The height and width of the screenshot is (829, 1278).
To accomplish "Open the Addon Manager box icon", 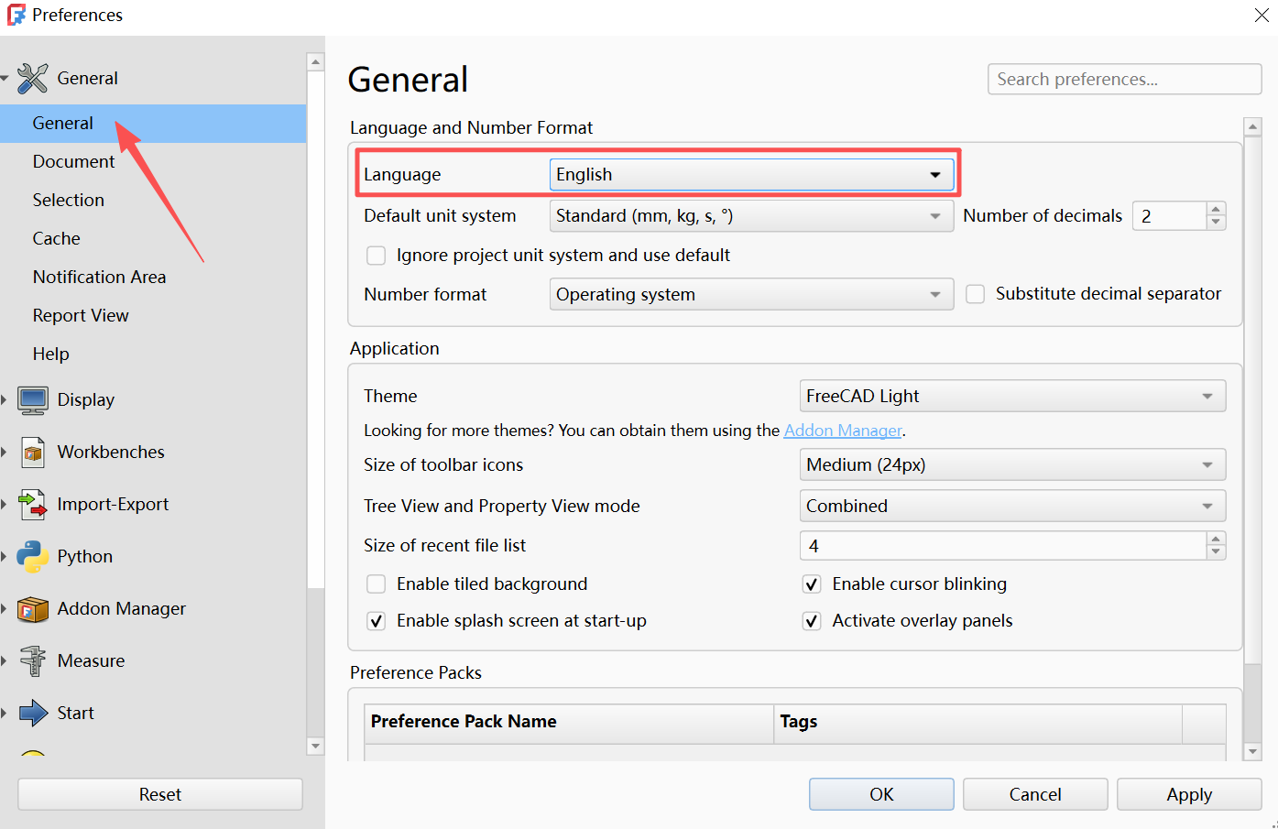I will [33, 608].
